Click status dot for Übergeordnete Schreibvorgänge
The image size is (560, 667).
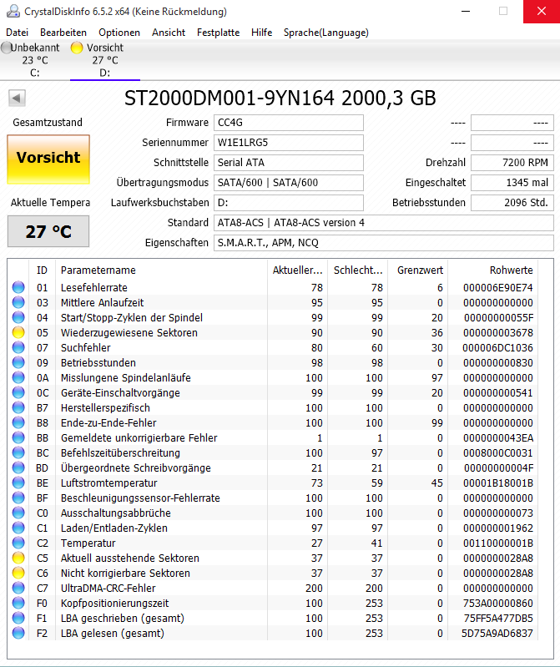coord(18,468)
